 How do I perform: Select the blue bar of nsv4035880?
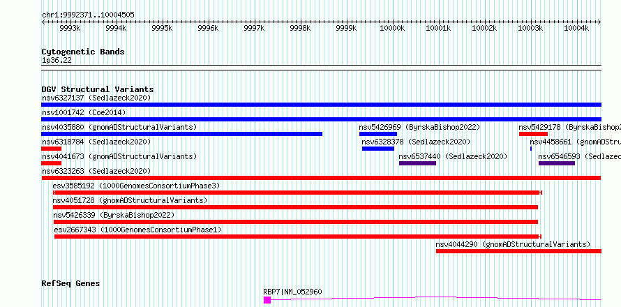182,134
